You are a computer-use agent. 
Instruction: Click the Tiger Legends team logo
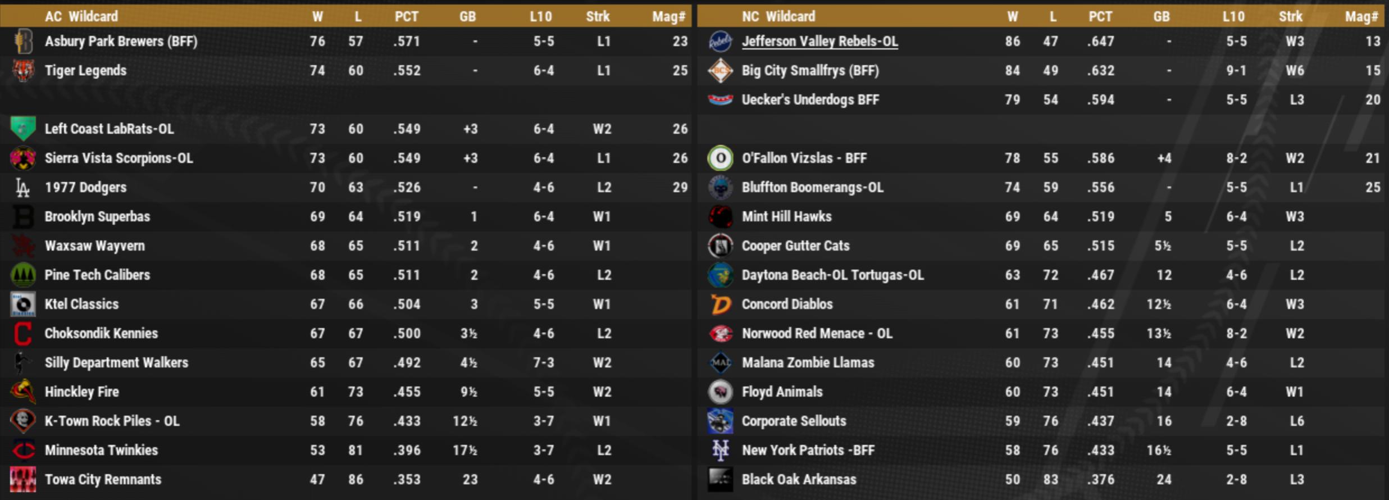(x=23, y=71)
